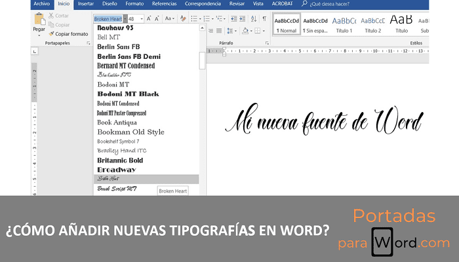Decrease font size with A-down icon

click(157, 19)
